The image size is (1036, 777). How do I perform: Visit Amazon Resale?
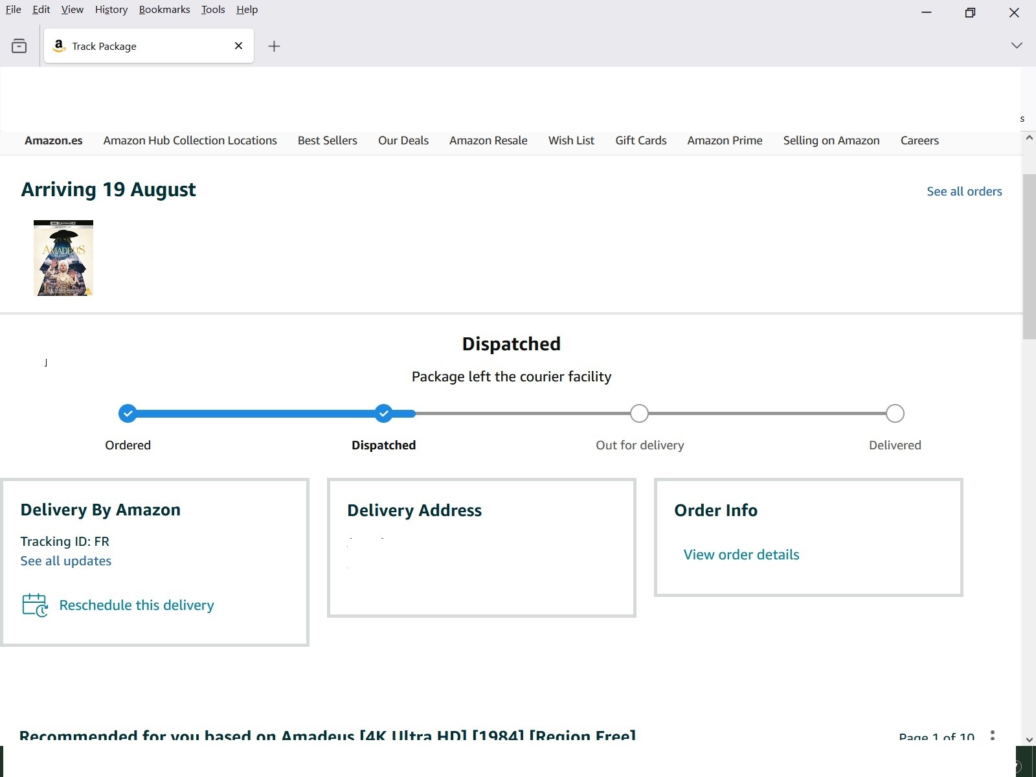[x=488, y=141]
